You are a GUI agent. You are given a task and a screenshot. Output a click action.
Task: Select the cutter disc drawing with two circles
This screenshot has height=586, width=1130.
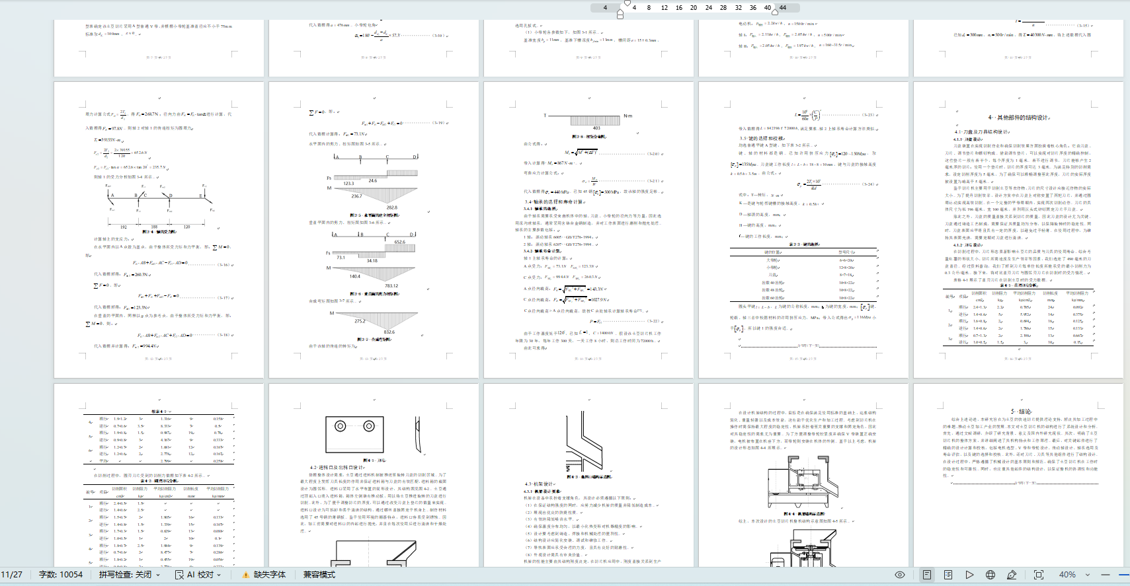pyautogui.click(x=354, y=435)
